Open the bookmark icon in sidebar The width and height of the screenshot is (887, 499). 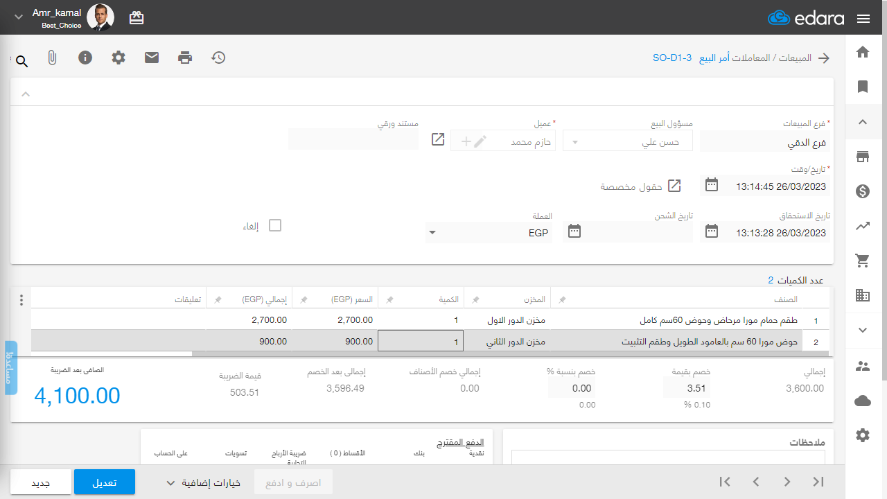(x=863, y=87)
